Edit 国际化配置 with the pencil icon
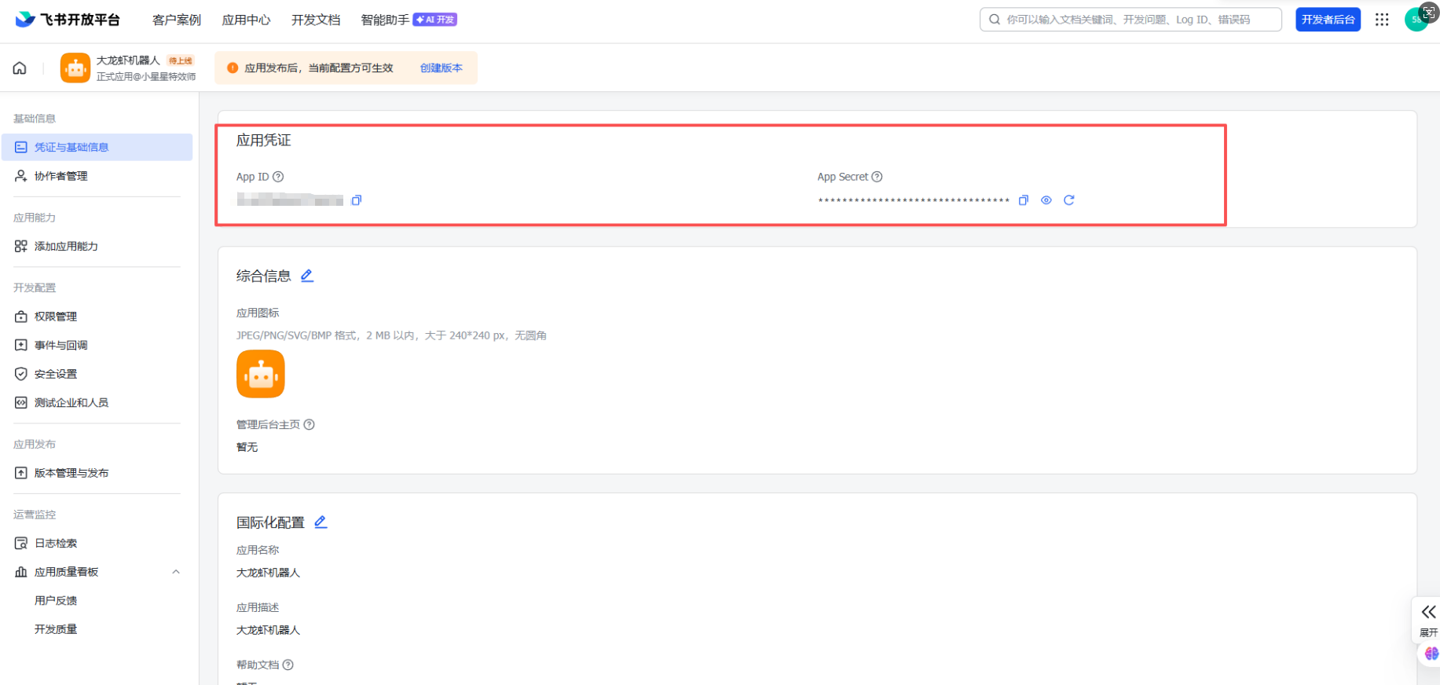This screenshot has width=1440, height=685. (321, 522)
